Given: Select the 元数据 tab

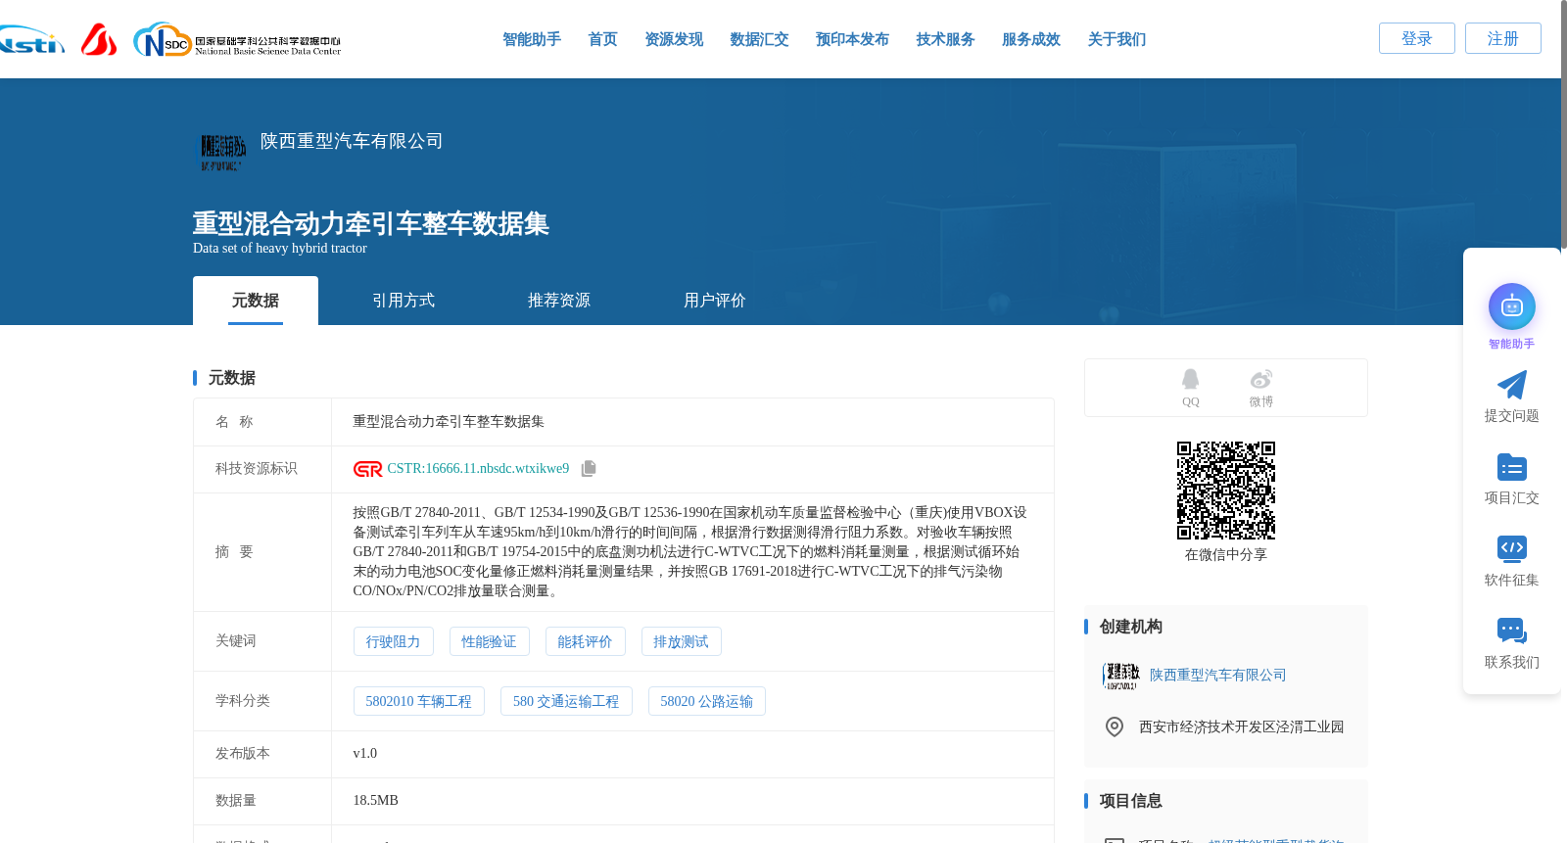Looking at the screenshot, I should [x=256, y=301].
